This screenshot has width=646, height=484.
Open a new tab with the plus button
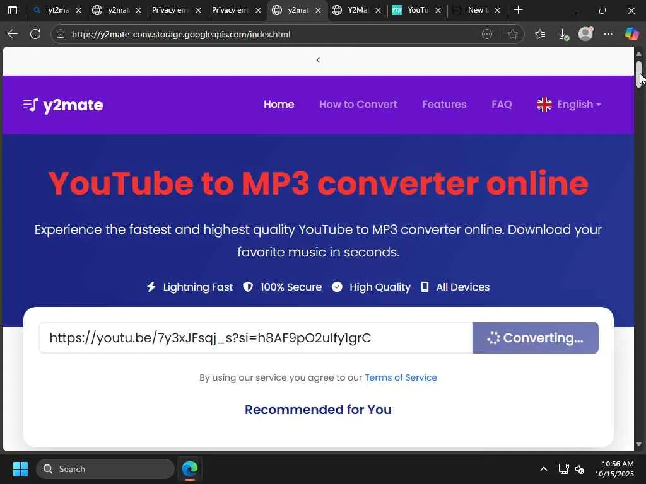click(x=519, y=10)
